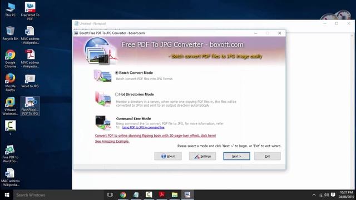Open Chrome from the taskbar

pos(123,195)
